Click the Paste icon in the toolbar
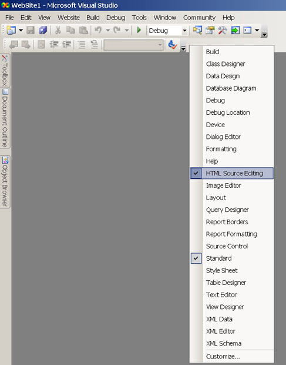 (83, 30)
